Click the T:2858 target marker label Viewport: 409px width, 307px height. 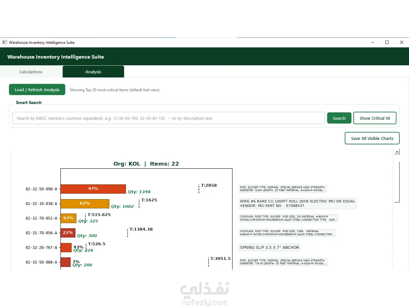click(209, 185)
